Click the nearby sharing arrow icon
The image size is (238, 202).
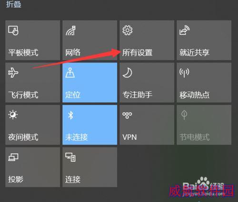point(184,30)
